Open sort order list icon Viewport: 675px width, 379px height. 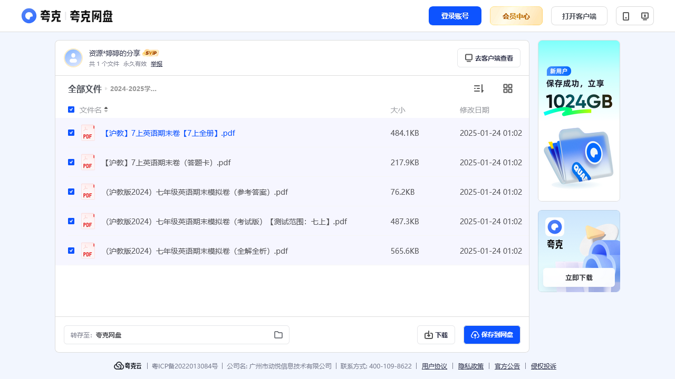479,88
